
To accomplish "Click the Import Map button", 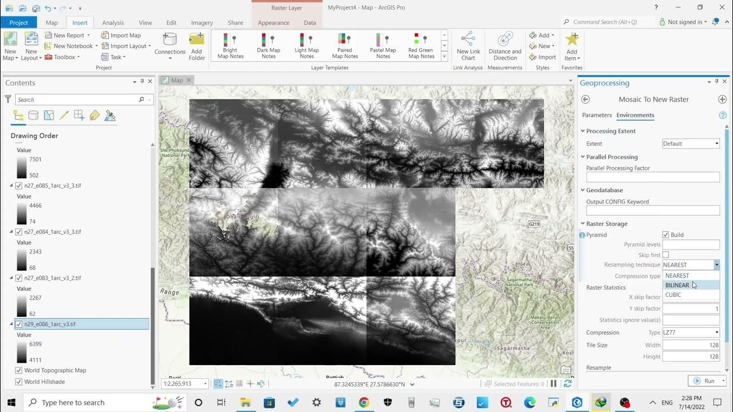I will 121,35.
